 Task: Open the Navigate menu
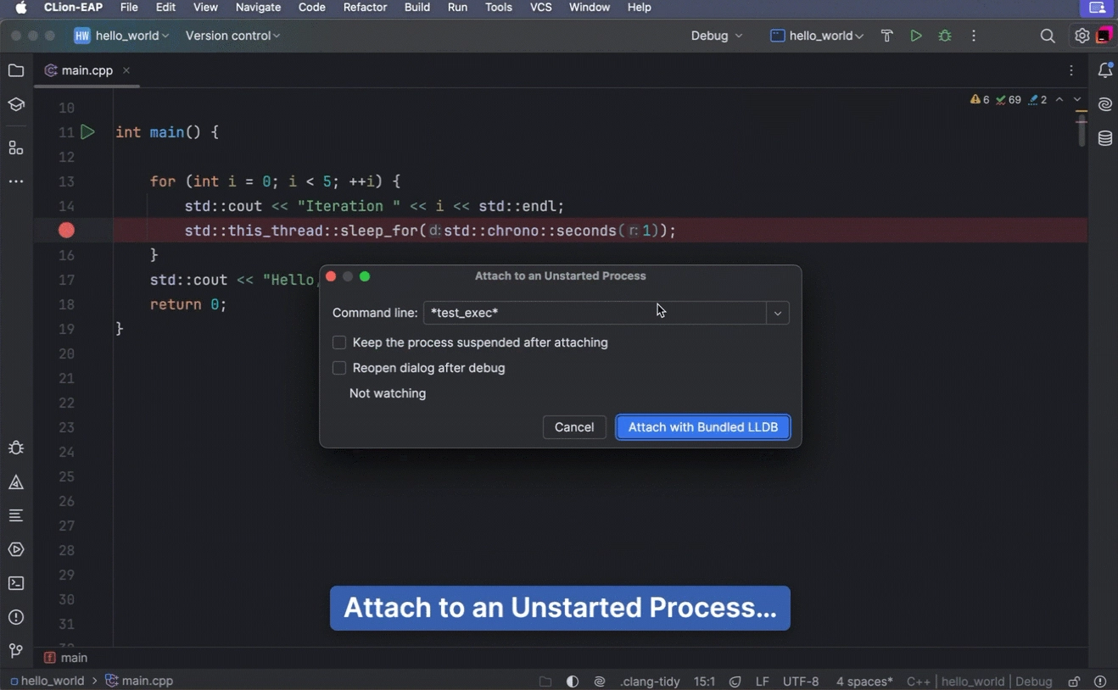click(x=258, y=8)
